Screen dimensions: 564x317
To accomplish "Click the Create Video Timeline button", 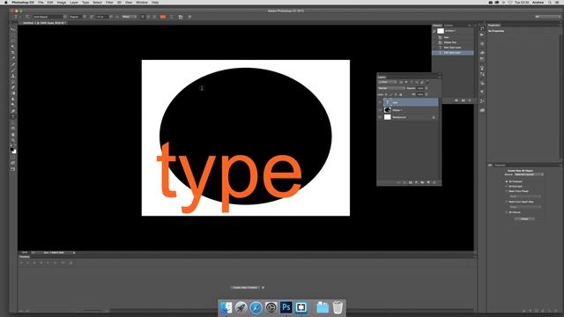I will 245,288.
